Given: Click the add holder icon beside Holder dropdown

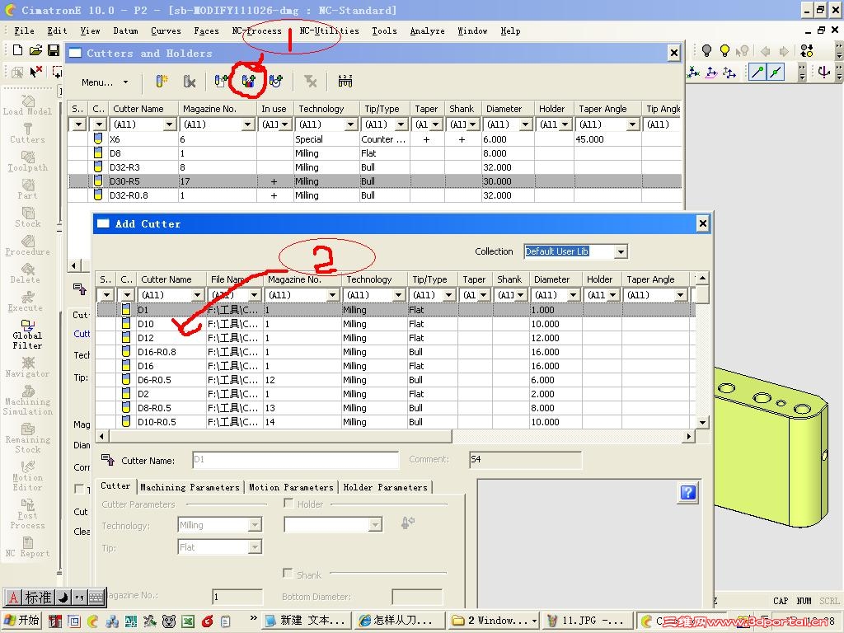Looking at the screenshot, I should (x=407, y=523).
